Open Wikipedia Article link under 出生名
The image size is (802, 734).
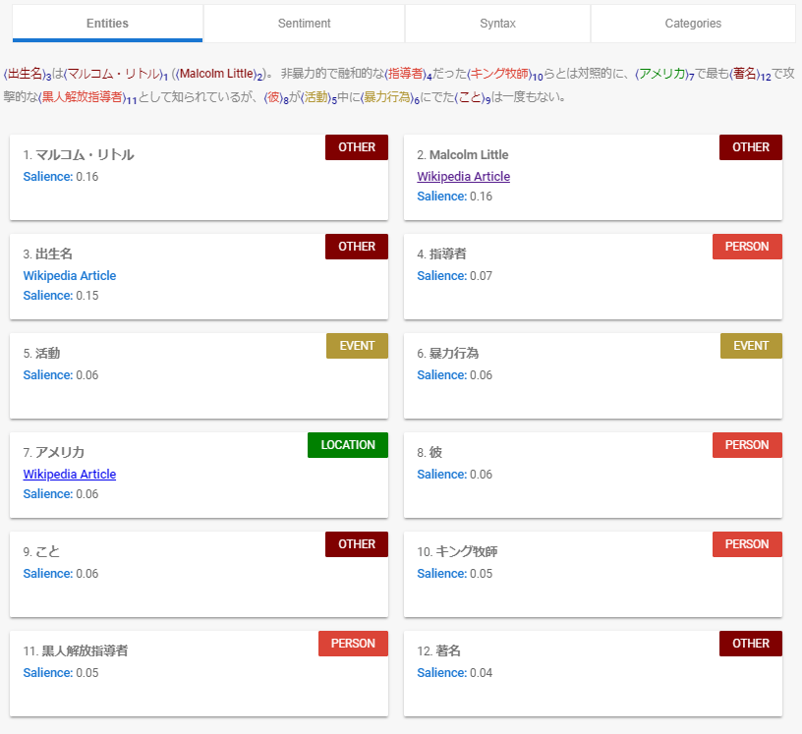pos(69,276)
